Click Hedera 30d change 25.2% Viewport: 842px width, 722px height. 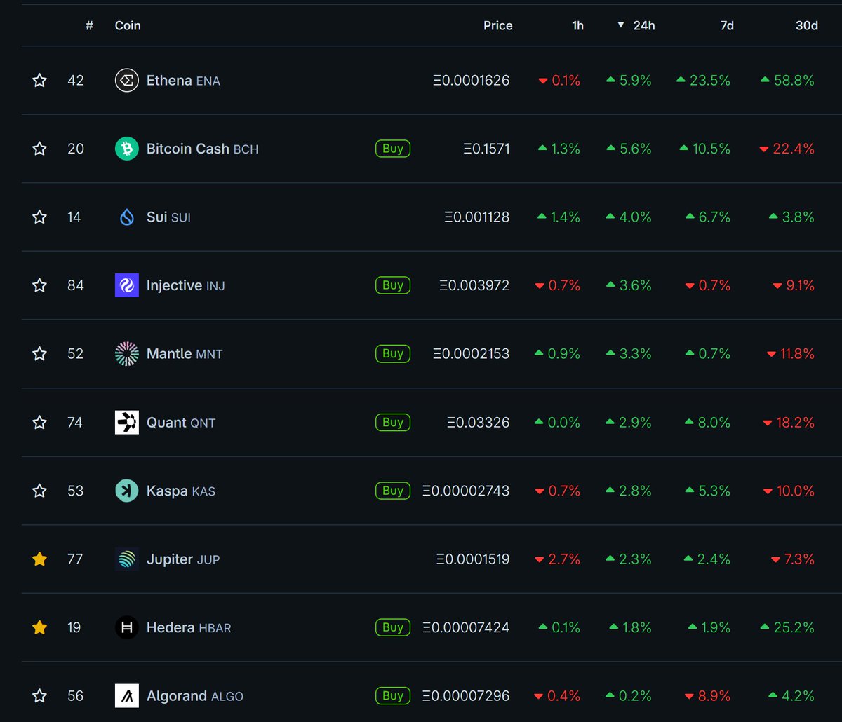click(x=787, y=627)
